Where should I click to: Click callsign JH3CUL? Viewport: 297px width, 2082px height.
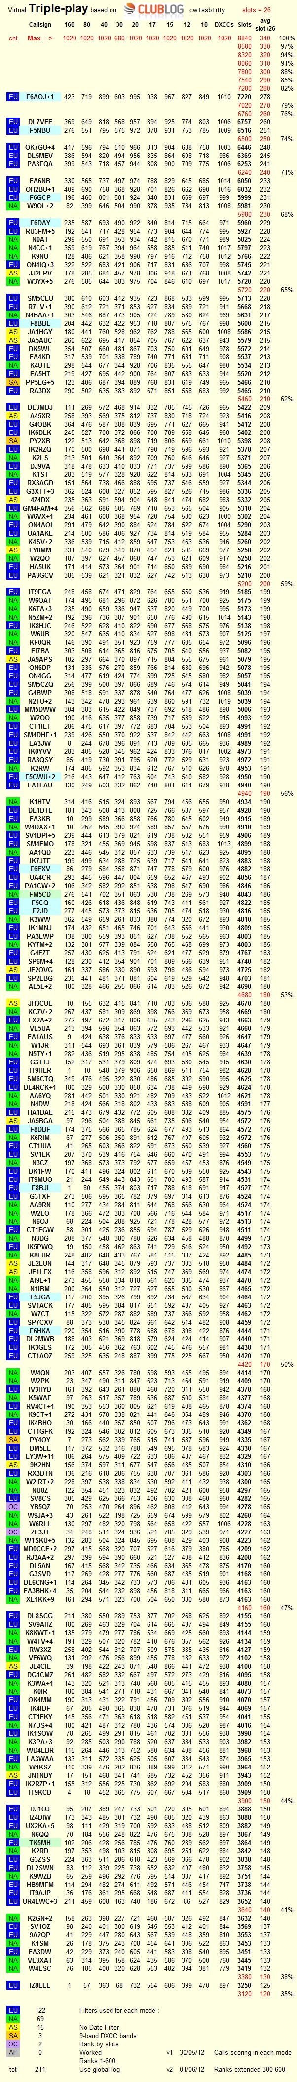39,1003
